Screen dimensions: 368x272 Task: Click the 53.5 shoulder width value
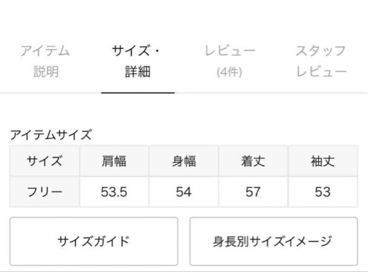point(114,192)
